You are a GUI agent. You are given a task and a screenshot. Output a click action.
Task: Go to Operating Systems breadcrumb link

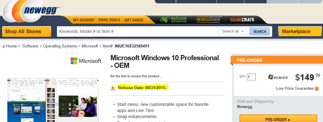pyautogui.click(x=60, y=46)
